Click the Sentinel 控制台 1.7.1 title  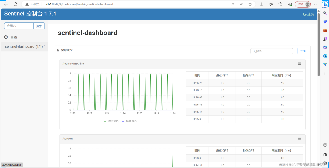point(30,14)
